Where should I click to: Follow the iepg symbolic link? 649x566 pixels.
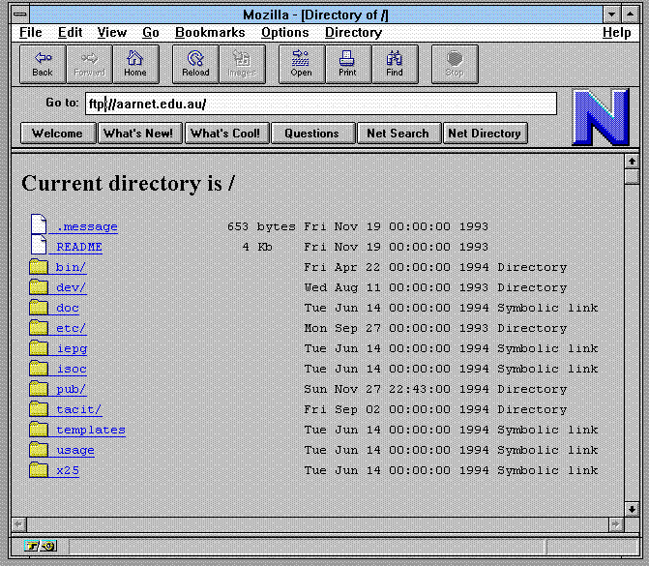[72, 348]
